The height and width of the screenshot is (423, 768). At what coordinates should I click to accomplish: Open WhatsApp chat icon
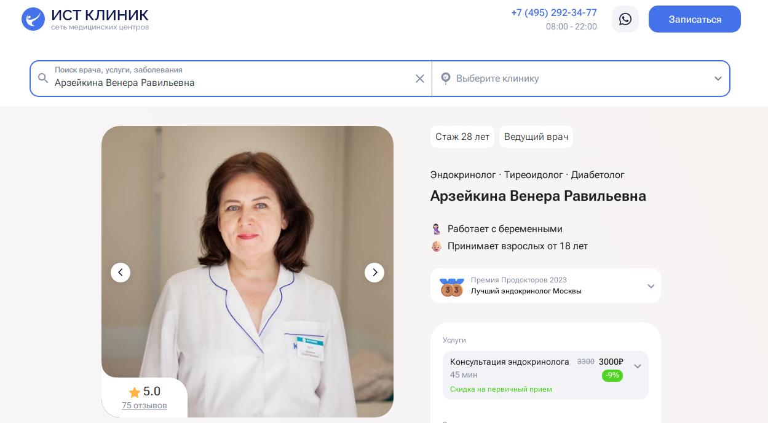coord(625,19)
